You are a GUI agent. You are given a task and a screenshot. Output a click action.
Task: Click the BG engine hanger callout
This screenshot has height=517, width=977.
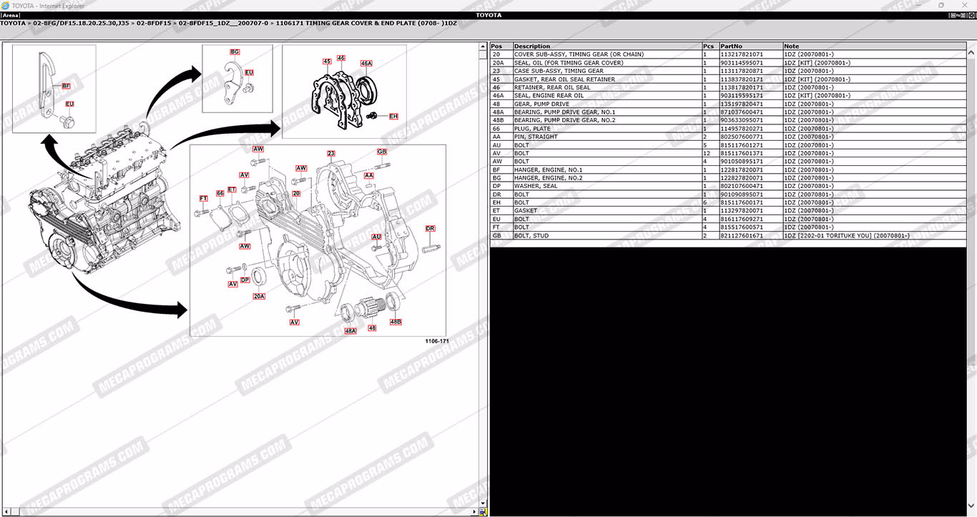235,52
